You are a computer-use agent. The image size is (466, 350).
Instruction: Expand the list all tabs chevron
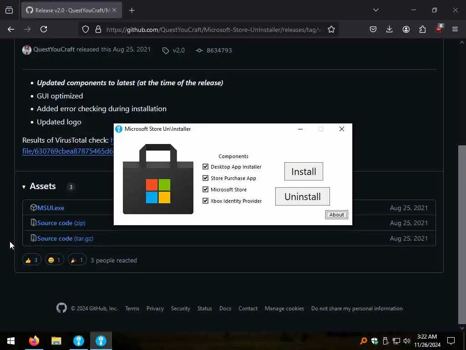[375, 10]
